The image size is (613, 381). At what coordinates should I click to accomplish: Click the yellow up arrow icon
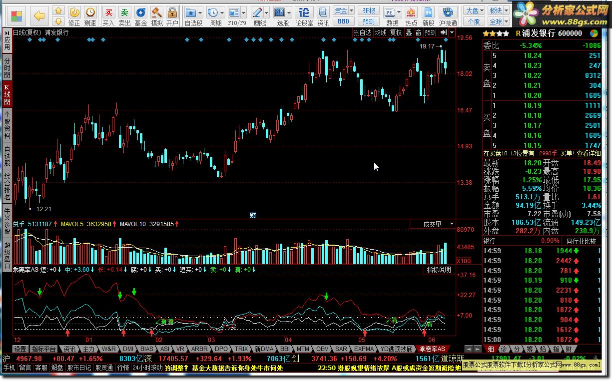click(59, 10)
